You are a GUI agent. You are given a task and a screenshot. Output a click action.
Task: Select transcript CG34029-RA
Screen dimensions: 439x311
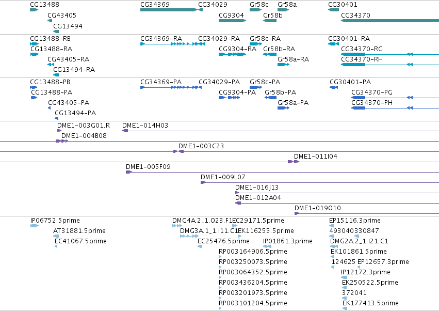[x=219, y=39]
